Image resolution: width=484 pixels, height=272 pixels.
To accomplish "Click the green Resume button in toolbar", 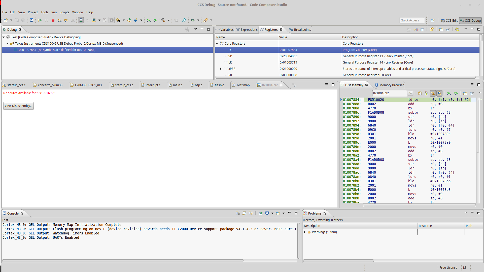I will (x=40, y=20).
